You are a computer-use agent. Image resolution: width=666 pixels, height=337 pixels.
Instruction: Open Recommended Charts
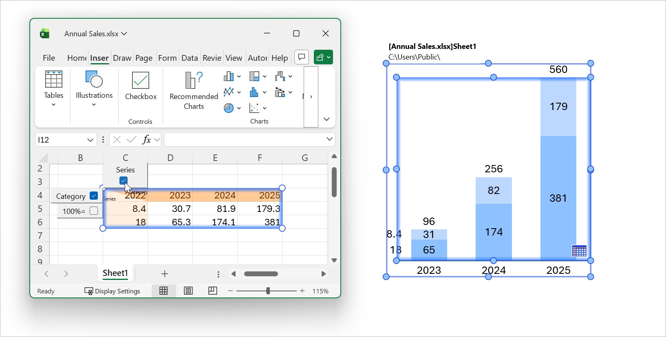point(194,90)
